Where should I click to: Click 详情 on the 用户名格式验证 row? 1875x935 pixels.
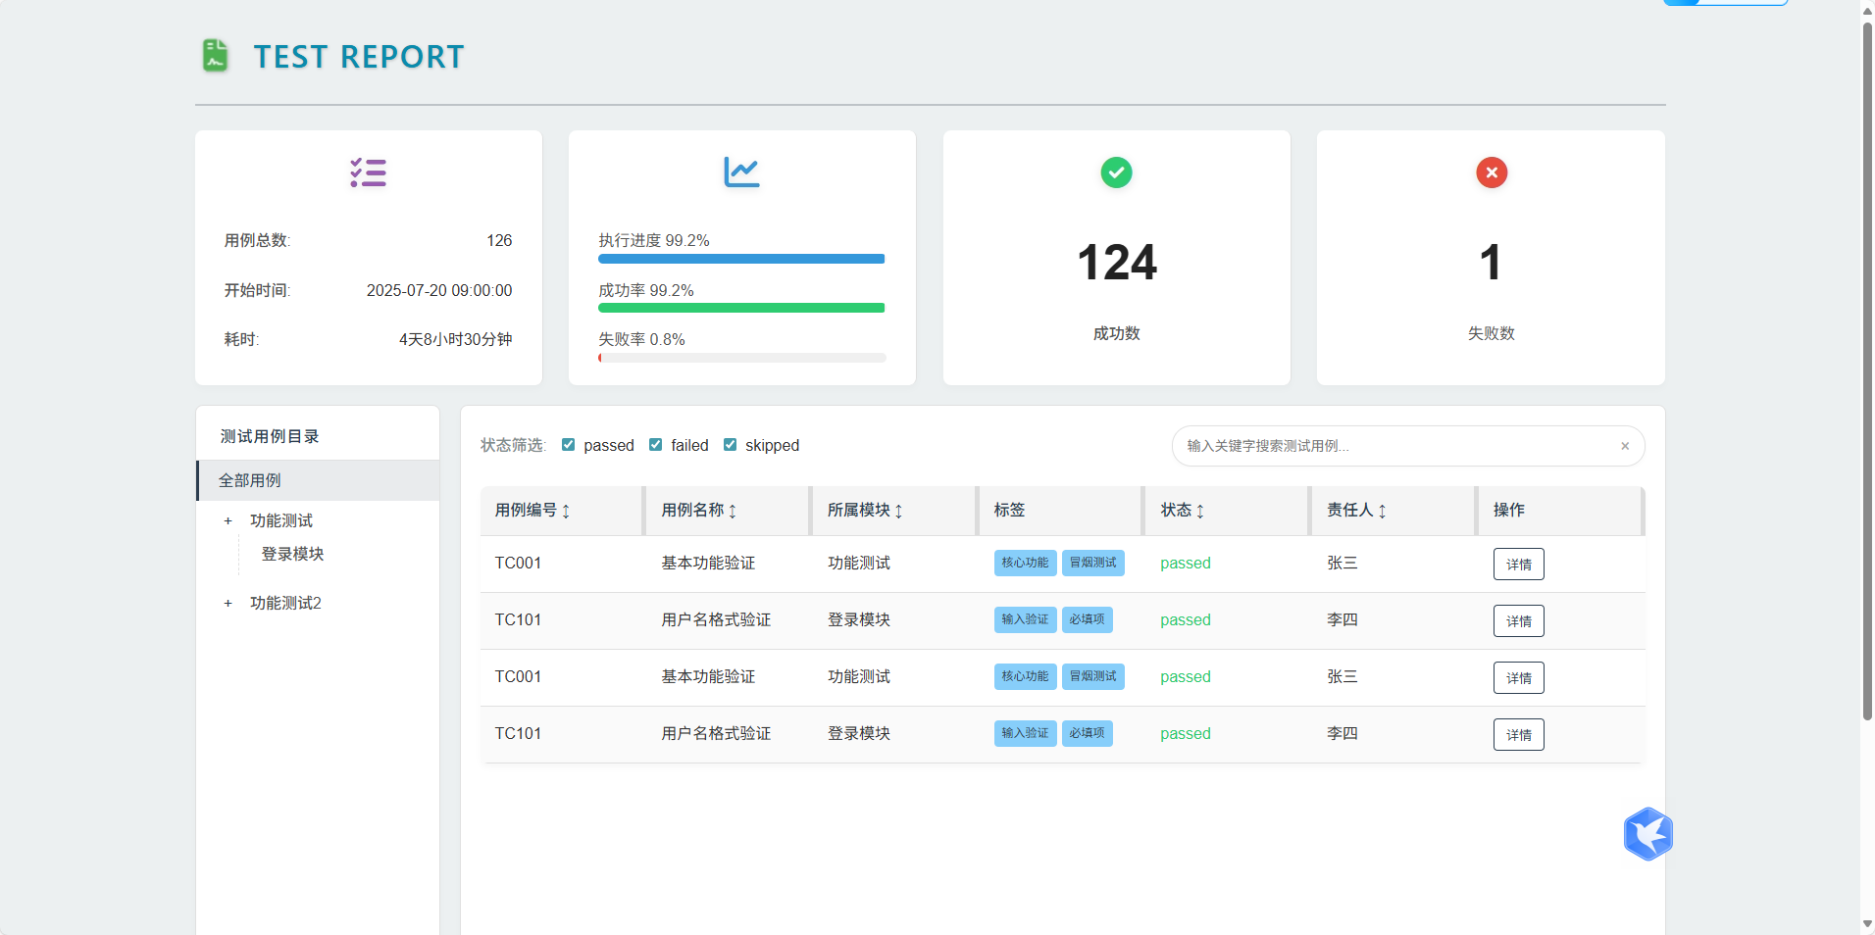tap(1518, 620)
